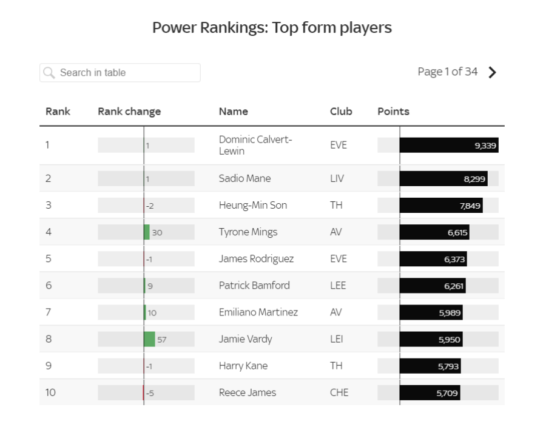The width and height of the screenshot is (546, 427).
Task: Click the 9,339 points bar
Action: click(449, 145)
